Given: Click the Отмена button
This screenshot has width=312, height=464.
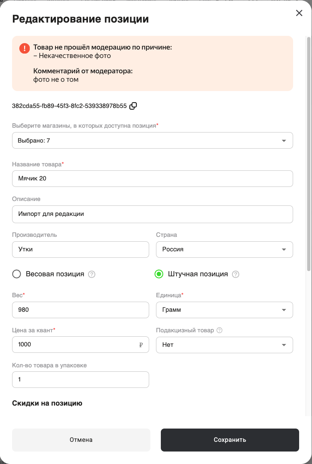Looking at the screenshot, I should coord(81,440).
